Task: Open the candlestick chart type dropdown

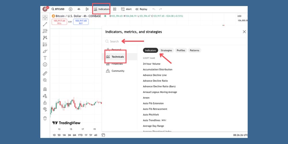Action: pyautogui.click(x=87, y=9)
